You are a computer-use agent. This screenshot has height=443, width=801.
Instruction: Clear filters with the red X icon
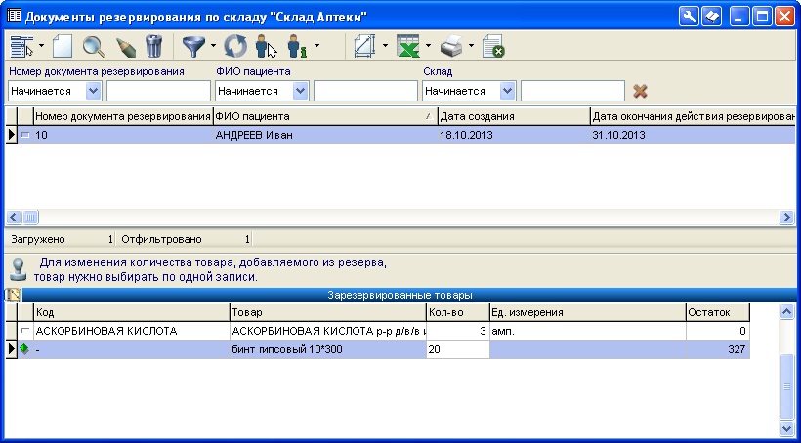(640, 92)
